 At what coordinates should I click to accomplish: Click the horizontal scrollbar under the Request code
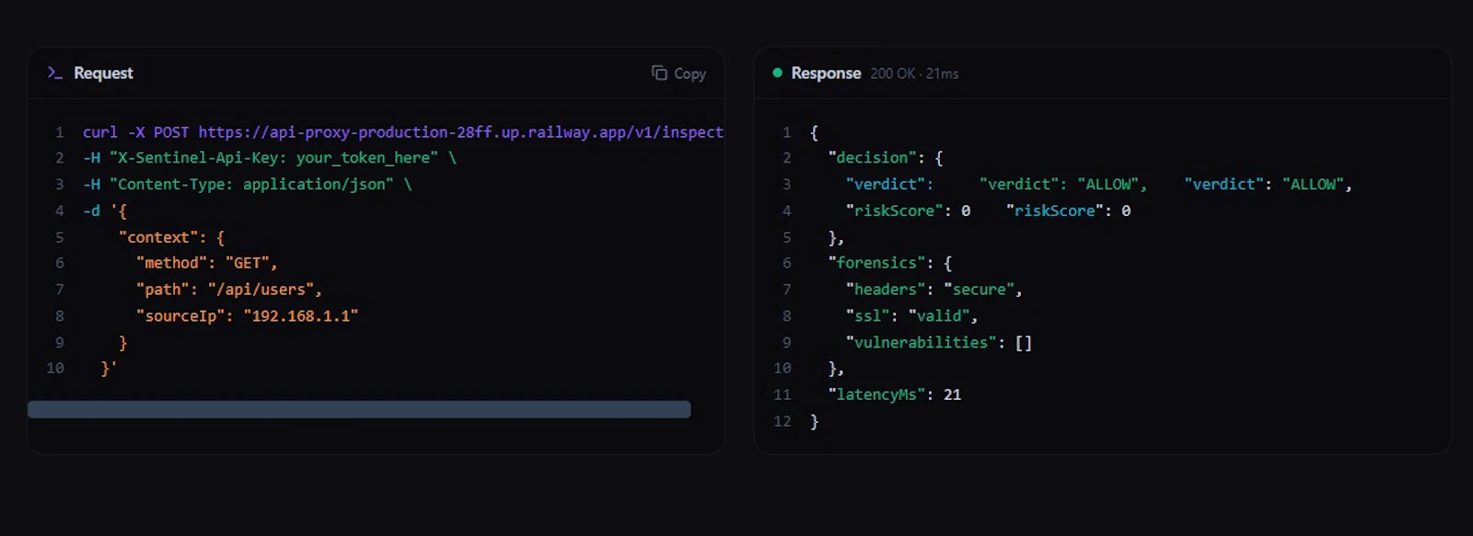pyautogui.click(x=359, y=409)
